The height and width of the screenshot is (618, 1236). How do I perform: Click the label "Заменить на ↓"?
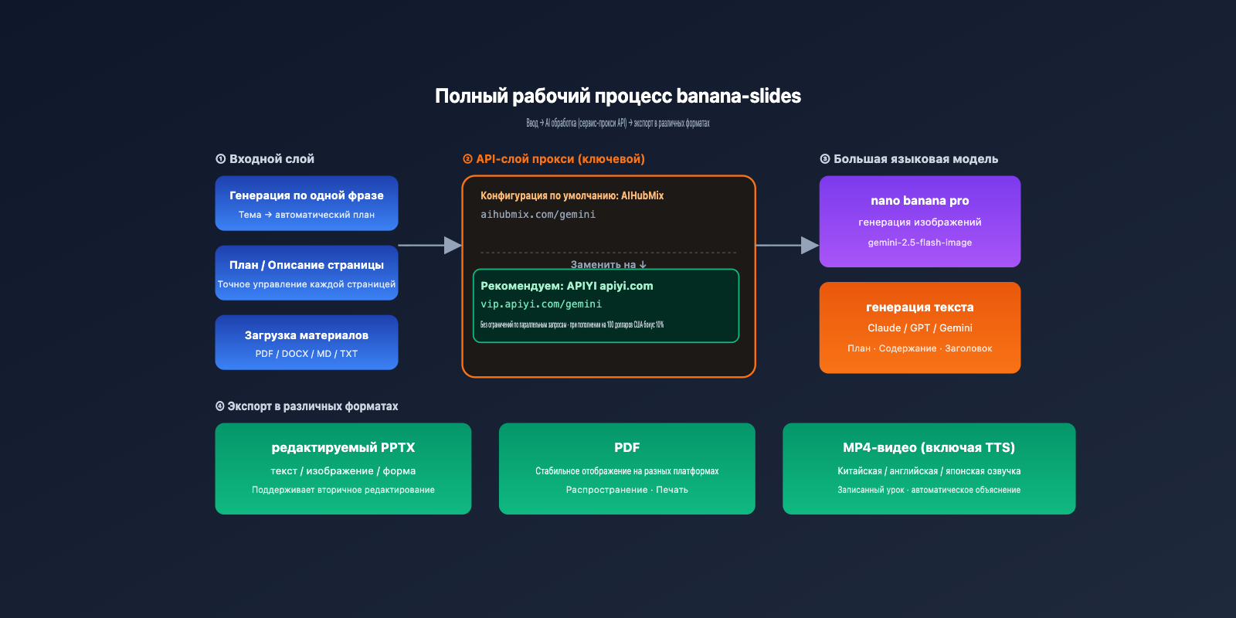609,264
